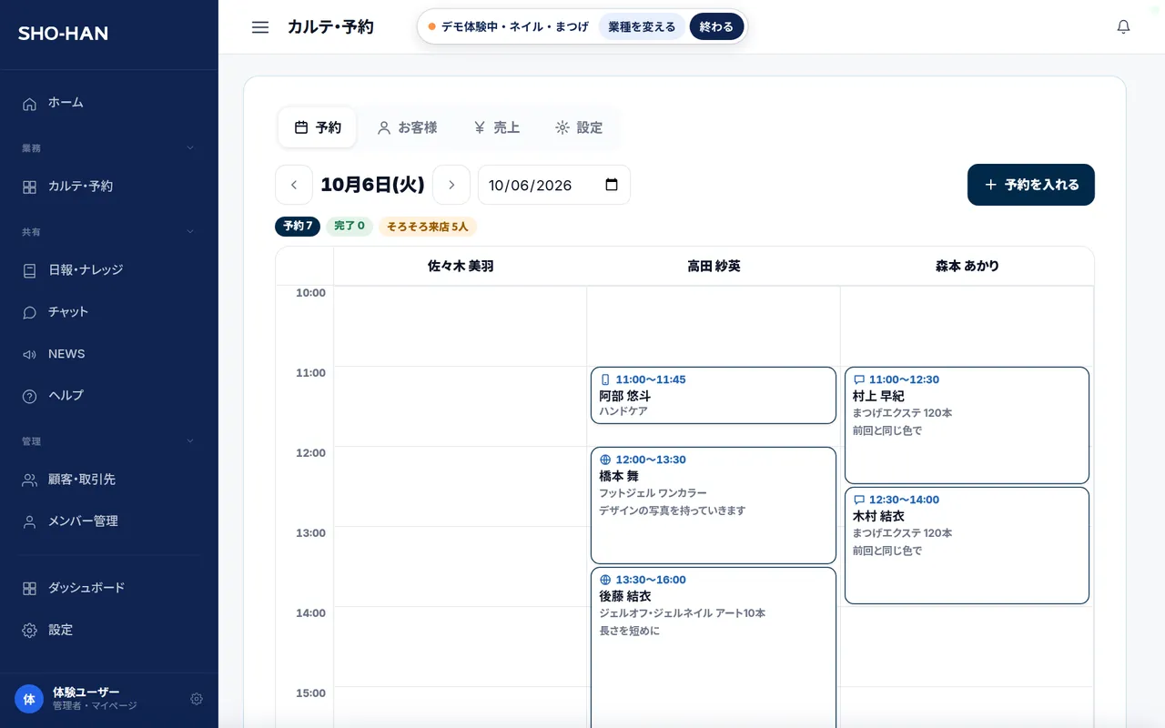Switch to the お客様 tab
The image size is (1165, 728).
407,127
